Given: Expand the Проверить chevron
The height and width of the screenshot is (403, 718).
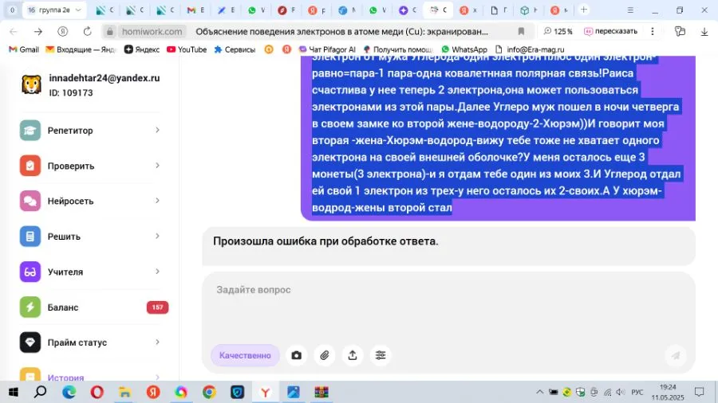Looking at the screenshot, I should pyautogui.click(x=157, y=166).
